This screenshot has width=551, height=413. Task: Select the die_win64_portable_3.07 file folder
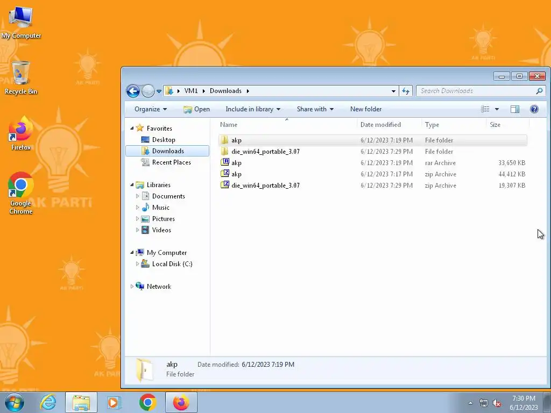[x=372, y=151]
